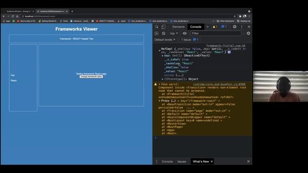
Task: Collapse the RefImpl object in console
Action: pos(159,50)
